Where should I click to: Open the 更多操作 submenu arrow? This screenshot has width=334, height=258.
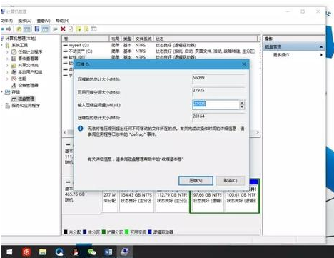[x=321, y=55]
